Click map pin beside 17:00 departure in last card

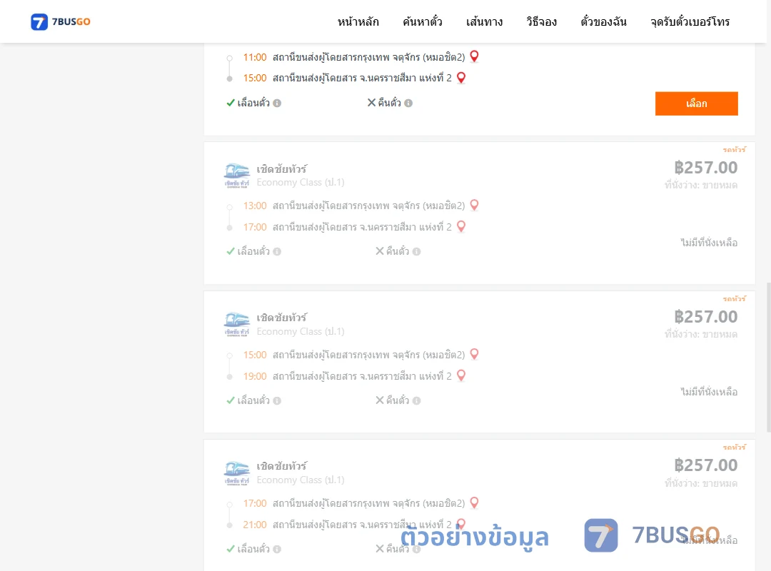click(475, 502)
